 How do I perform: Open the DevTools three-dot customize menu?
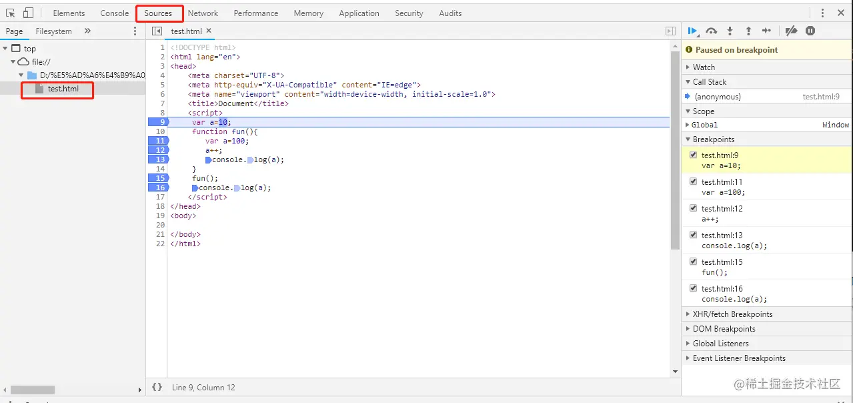(822, 13)
